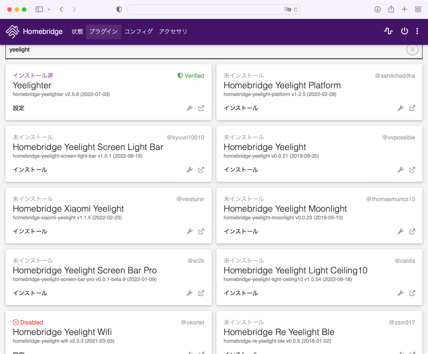
Task: Click Safari share icon
Action: point(391,9)
